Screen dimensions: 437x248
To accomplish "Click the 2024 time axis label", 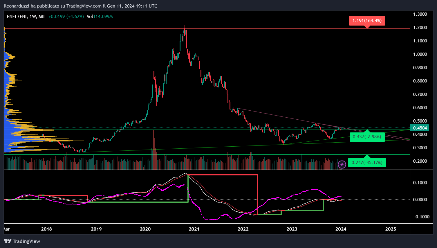I will (x=341, y=229).
